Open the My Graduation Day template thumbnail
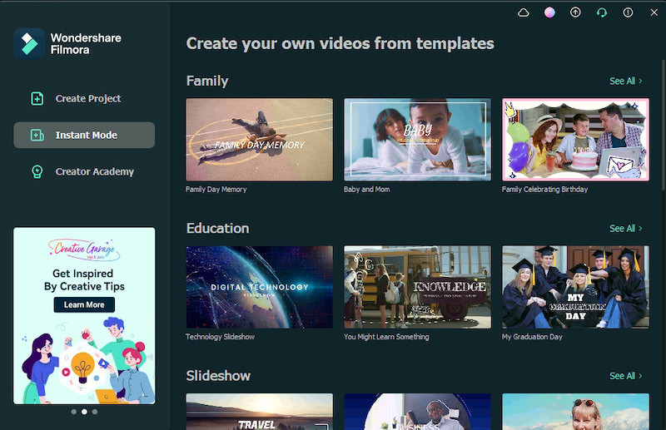The height and width of the screenshot is (430, 666). coord(575,287)
